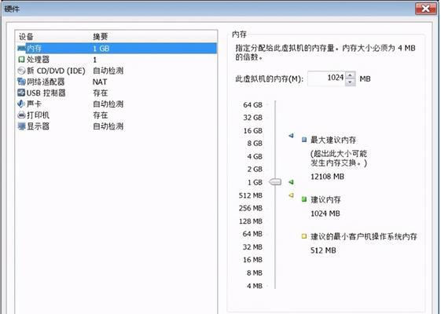Click the 128 MB slider scale label
Viewport: 441px width, 314px height.
(250, 221)
